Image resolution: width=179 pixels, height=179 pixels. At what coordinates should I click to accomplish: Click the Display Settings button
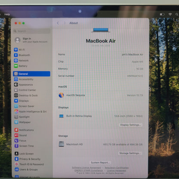(x=130, y=125)
